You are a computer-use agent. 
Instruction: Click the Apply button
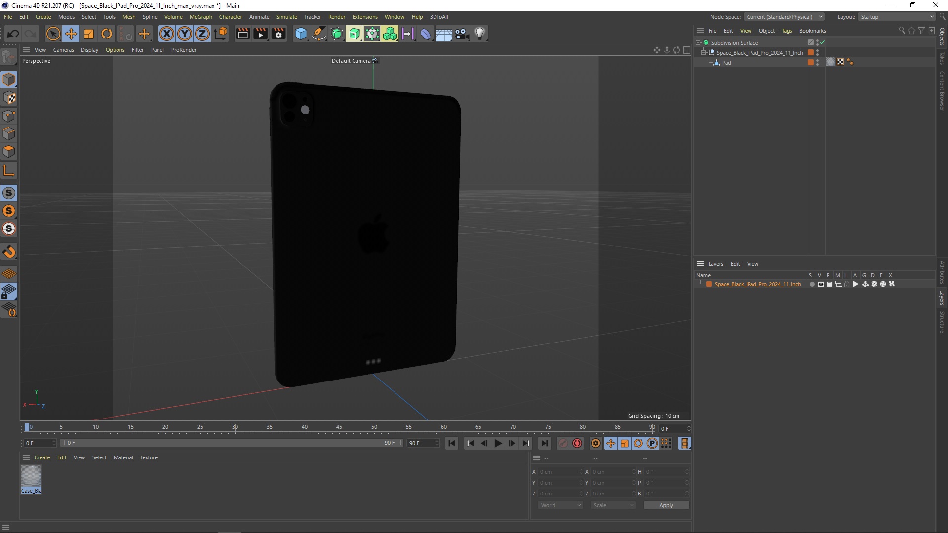tap(666, 505)
